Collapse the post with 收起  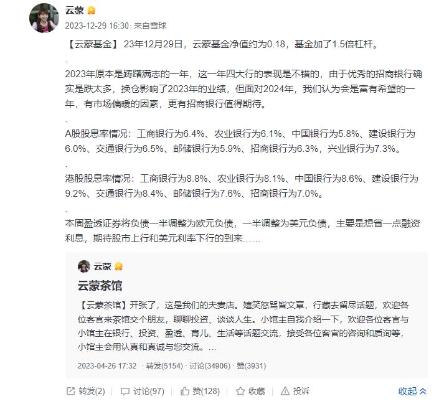coord(407,391)
